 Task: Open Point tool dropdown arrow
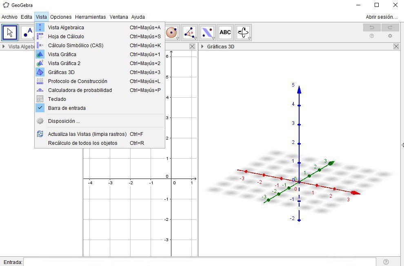(33, 39)
